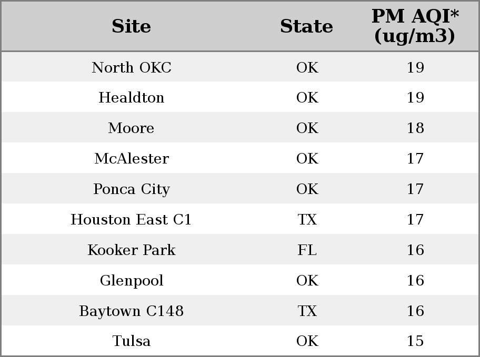Click the AQI value 15 for Tulsa
The width and height of the screenshot is (480, 357).
click(415, 341)
